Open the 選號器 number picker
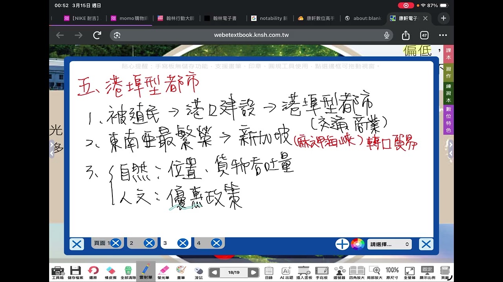The image size is (503, 282). click(x=340, y=272)
